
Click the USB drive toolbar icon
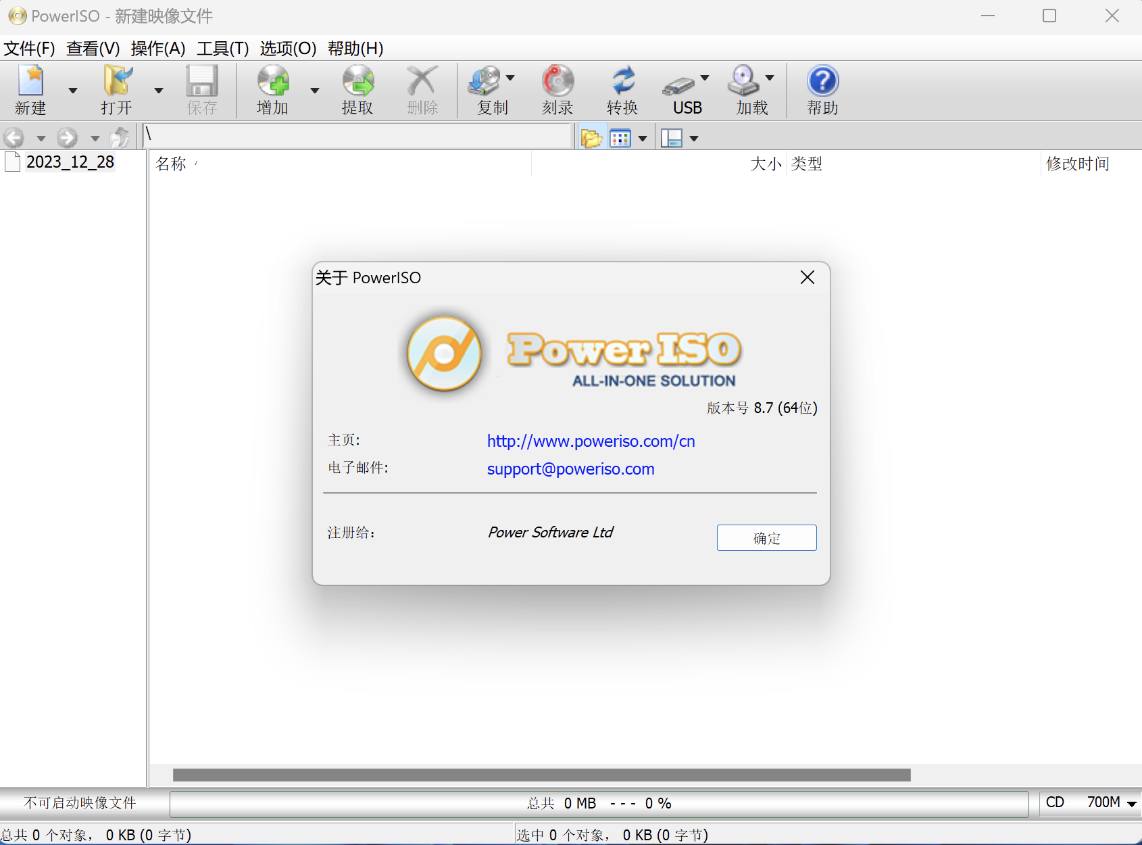680,84
